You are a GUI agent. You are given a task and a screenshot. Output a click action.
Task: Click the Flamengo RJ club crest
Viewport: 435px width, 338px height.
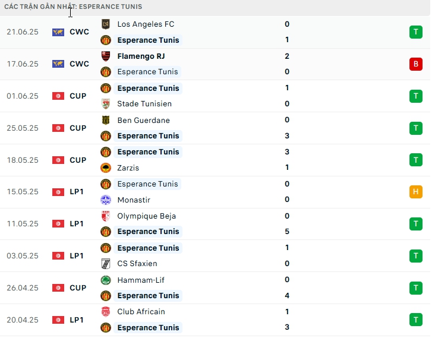pos(106,56)
